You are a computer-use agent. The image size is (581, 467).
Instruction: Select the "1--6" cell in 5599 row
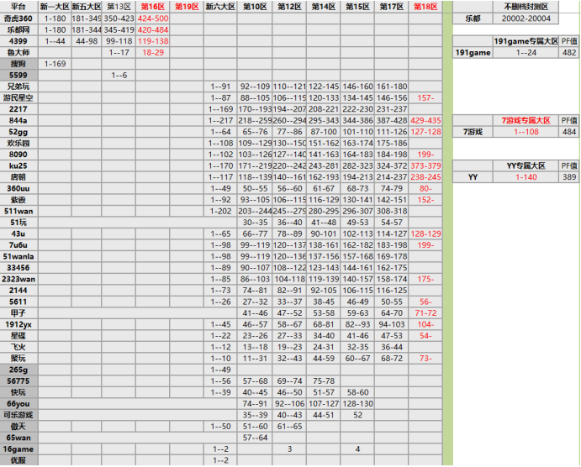[119, 75]
